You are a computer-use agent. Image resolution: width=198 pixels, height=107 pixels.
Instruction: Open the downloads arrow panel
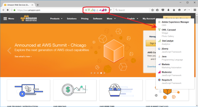(x=168, y=10)
